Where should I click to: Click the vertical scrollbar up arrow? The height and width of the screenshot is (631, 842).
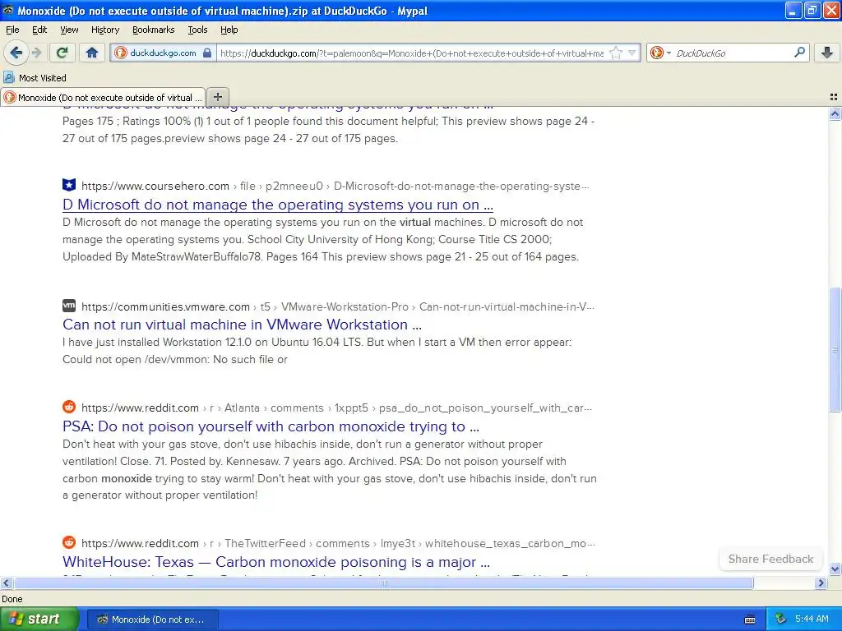pos(835,113)
